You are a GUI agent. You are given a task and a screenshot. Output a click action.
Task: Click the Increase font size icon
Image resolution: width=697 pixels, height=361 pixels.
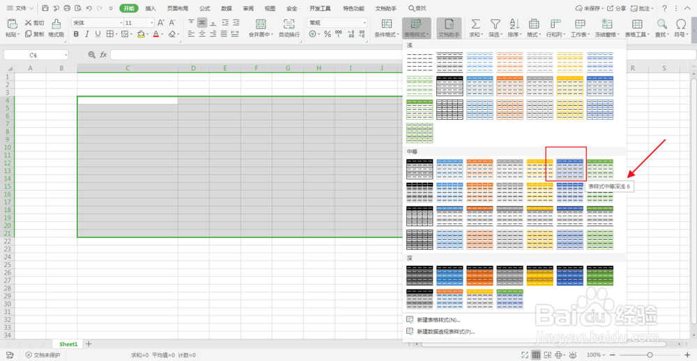pyautogui.click(x=161, y=23)
